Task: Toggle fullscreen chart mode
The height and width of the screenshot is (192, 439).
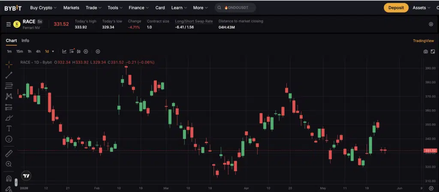Action: (433, 51)
